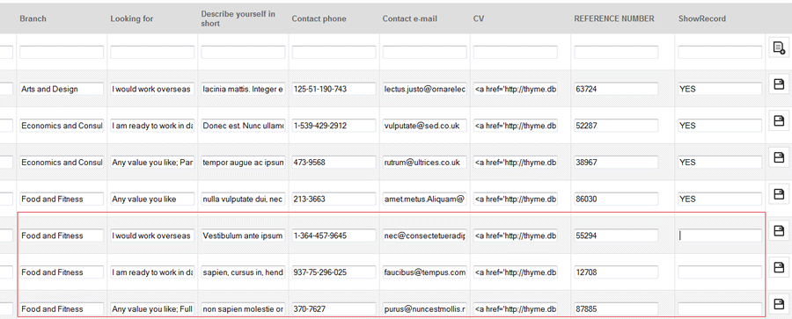Edit the nulla vulputate dui description field
792x319 pixels.
coord(243,199)
